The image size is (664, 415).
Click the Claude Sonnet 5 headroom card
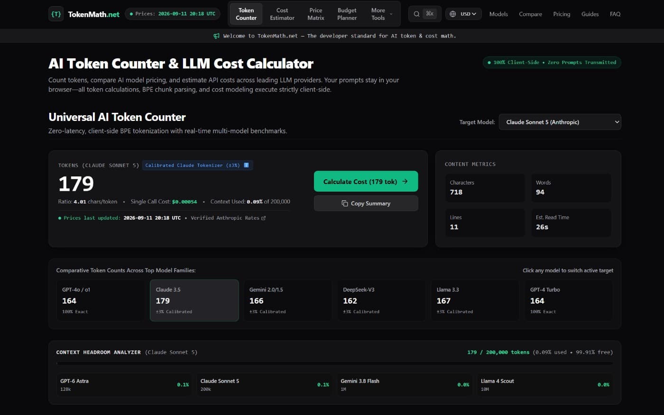pyautogui.click(x=265, y=385)
